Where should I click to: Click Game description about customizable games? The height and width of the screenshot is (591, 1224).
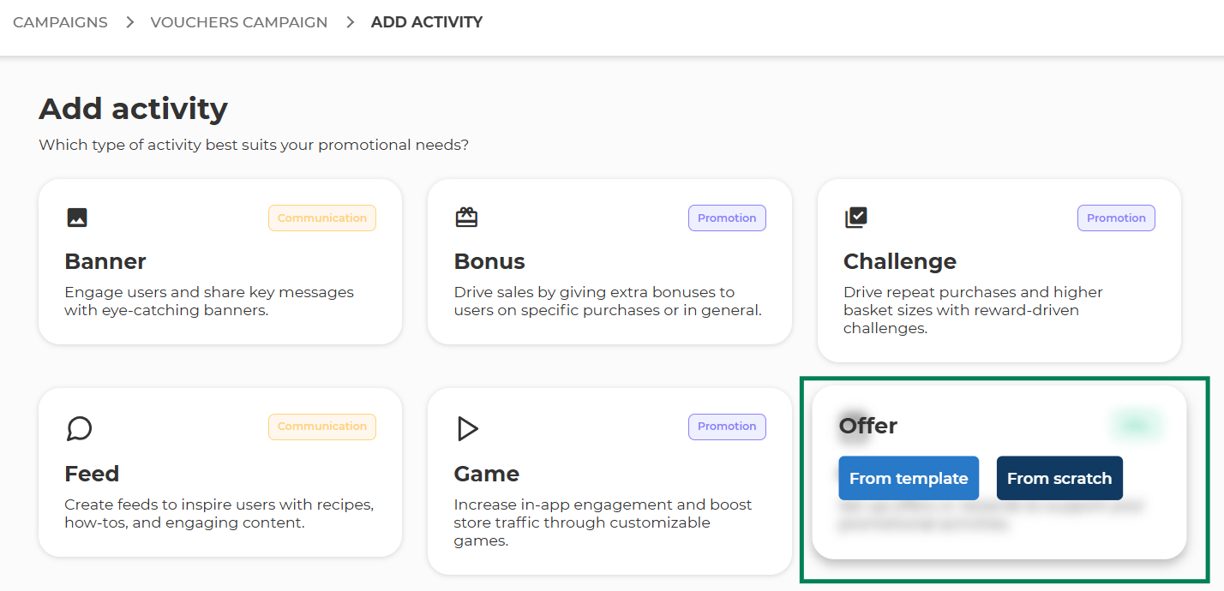603,522
